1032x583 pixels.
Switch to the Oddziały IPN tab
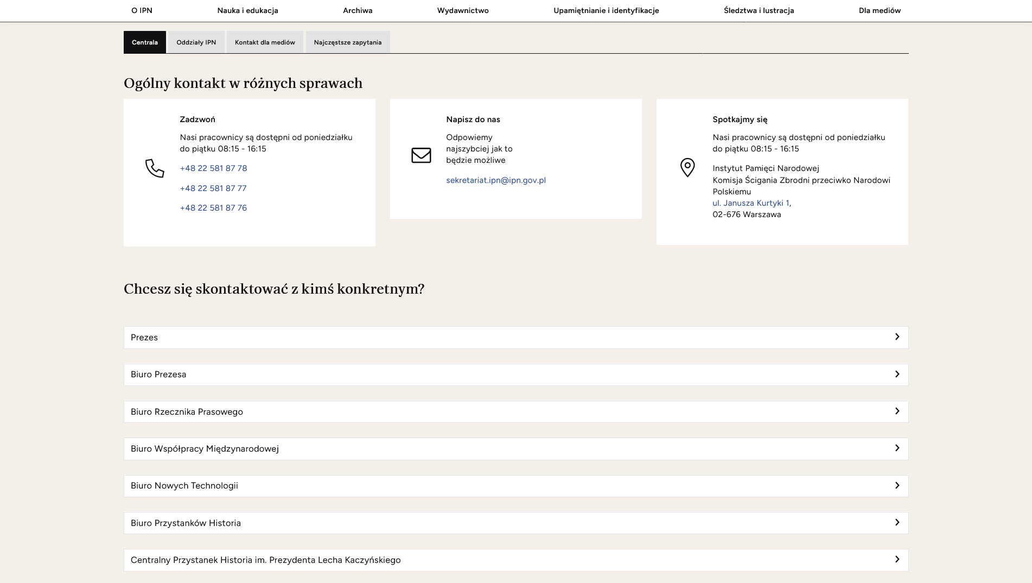[x=196, y=42]
